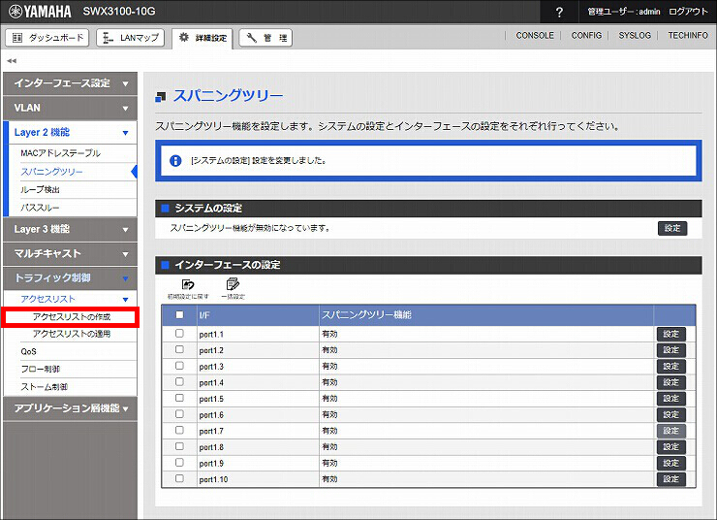
Task: Toggle the select-all checkbox in I/F header
Action: click(179, 314)
